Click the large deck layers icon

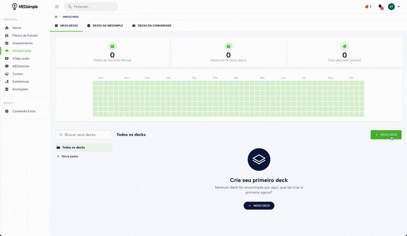tap(259, 159)
